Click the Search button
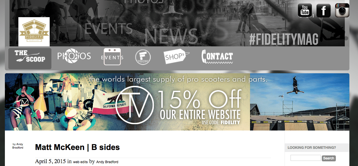Screen dimensions: 358x166 tap(329, 158)
